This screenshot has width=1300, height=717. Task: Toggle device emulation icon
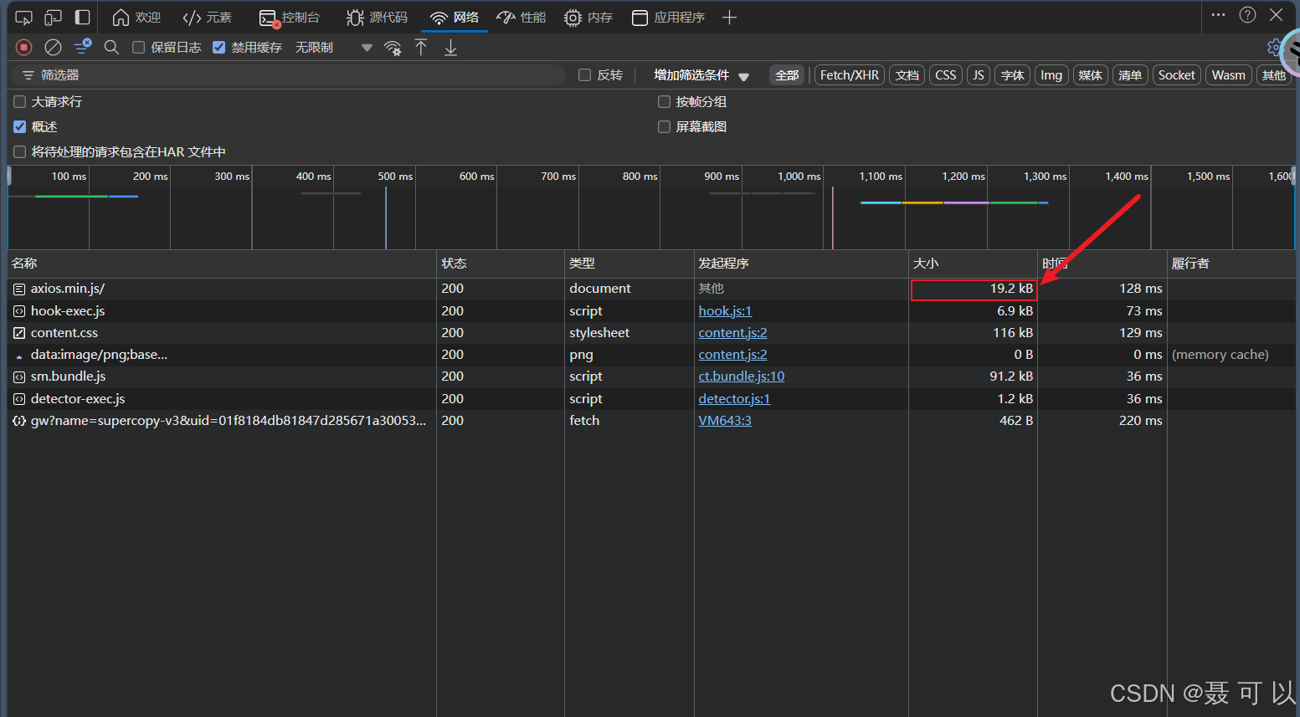coord(53,18)
